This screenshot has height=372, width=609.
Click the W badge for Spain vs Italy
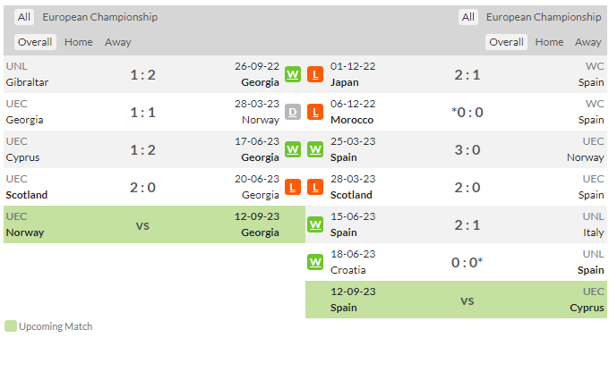[x=315, y=224]
